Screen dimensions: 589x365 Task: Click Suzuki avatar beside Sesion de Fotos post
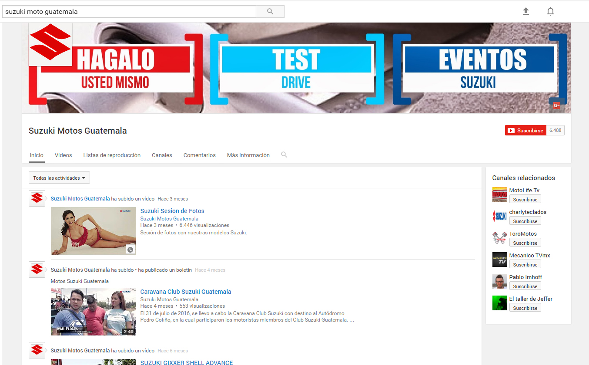37,198
